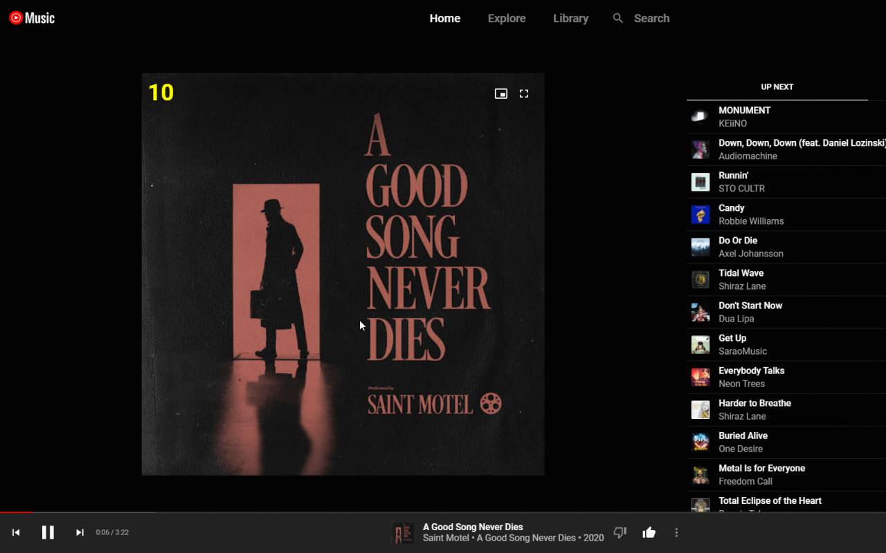Click the search magnifier icon
This screenshot has width=886, height=553.
[x=618, y=18]
